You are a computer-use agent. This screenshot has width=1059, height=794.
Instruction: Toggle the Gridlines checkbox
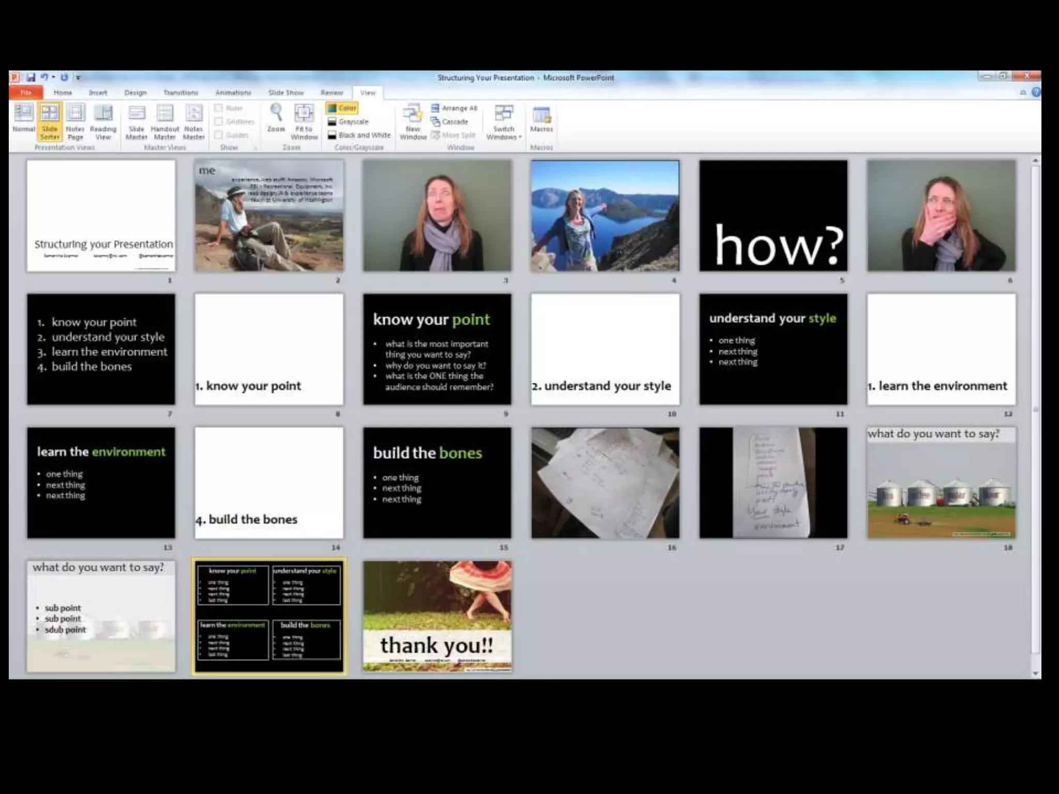coord(219,121)
